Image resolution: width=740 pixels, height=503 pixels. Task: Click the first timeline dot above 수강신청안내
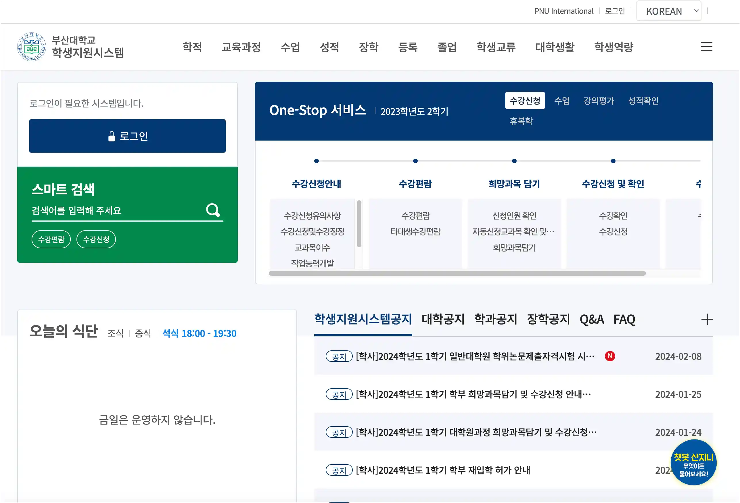click(x=316, y=161)
